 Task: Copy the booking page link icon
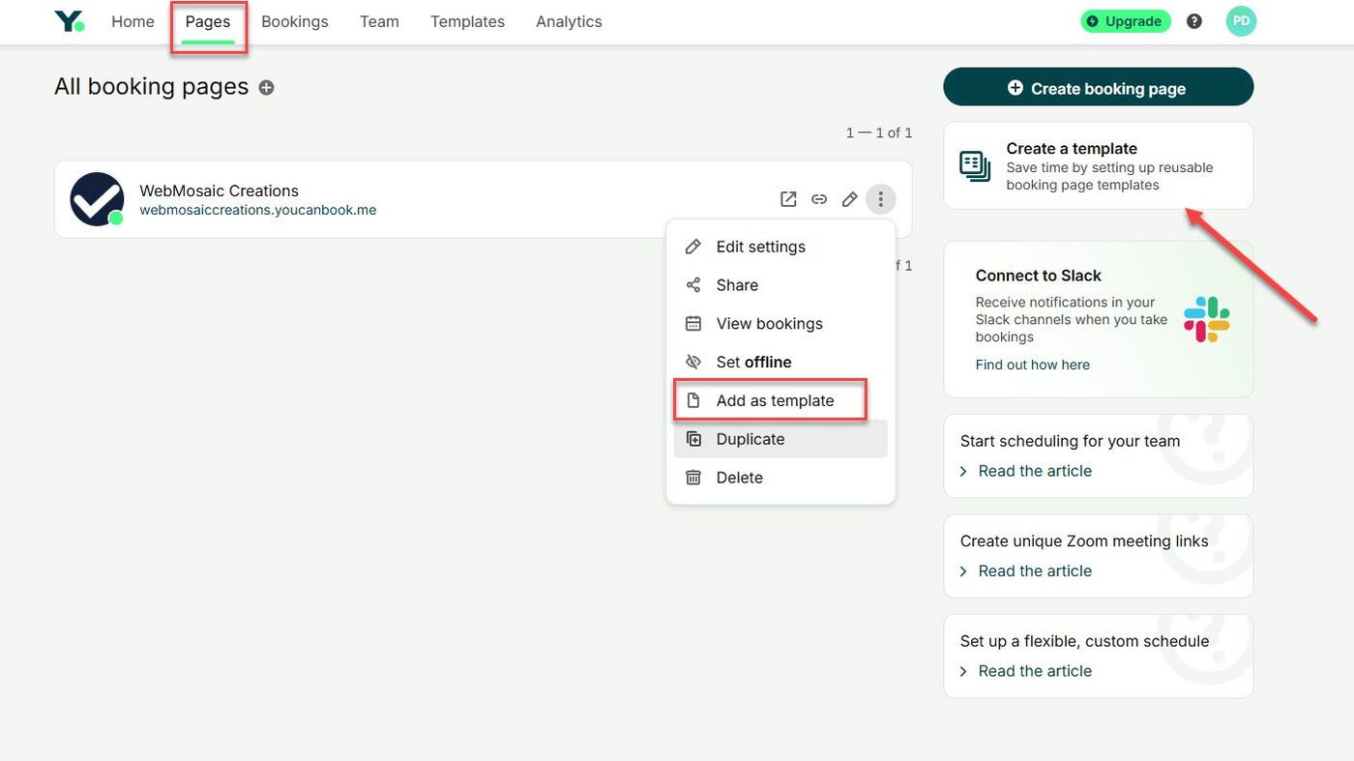point(819,198)
